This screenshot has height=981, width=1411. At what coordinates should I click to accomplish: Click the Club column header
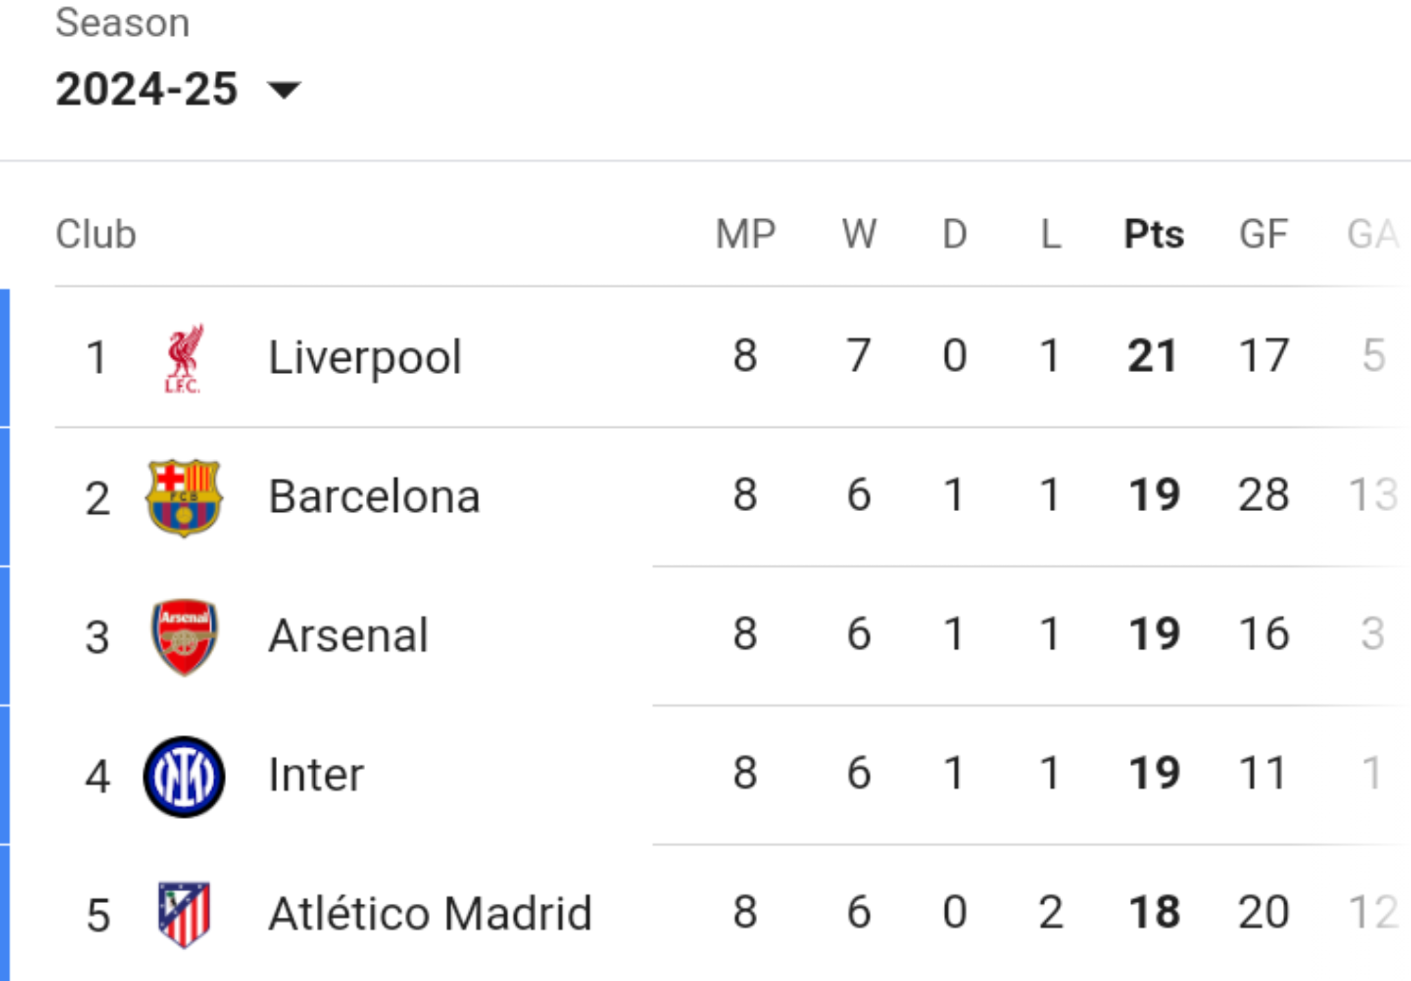[x=96, y=234]
